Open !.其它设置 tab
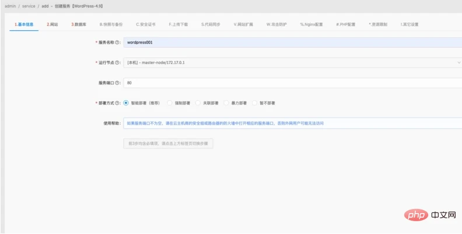This screenshot has height=234, width=462. pos(409,24)
